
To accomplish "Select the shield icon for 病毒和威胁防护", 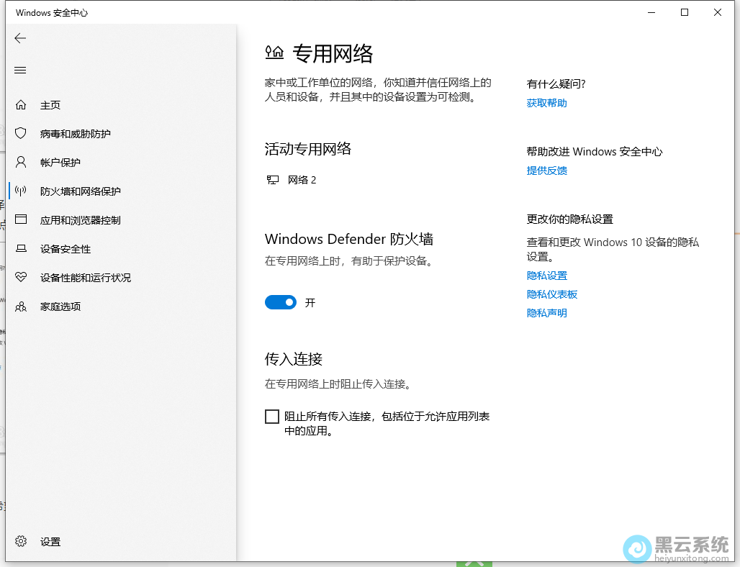I will [21, 134].
